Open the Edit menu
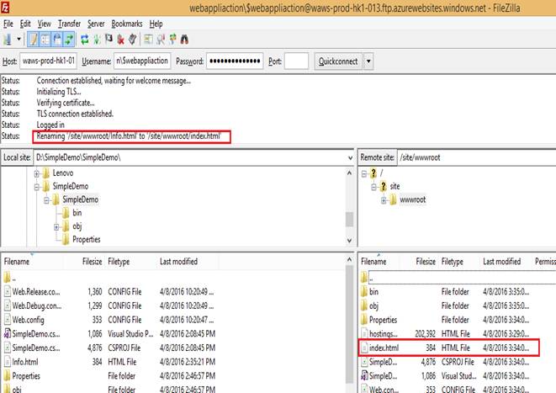The height and width of the screenshot is (393, 556). (x=25, y=24)
